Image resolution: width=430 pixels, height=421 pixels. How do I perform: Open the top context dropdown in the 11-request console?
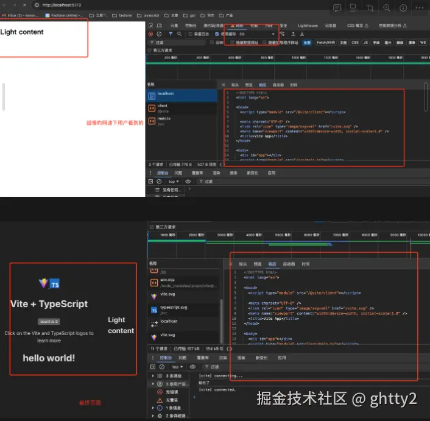click(177, 367)
